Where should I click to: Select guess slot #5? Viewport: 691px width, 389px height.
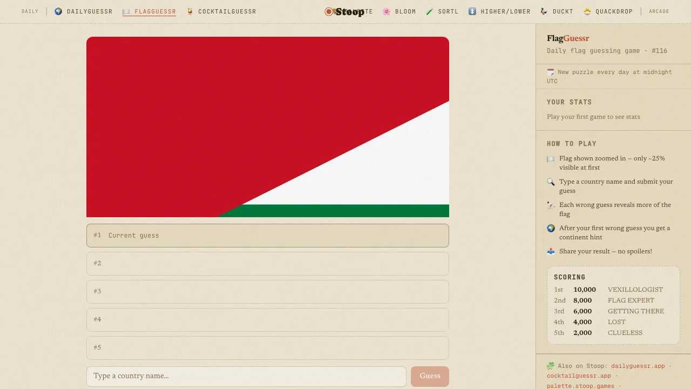268,348
